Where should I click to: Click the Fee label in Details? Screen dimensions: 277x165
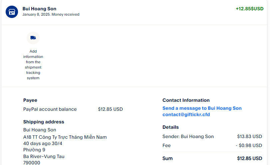click(x=166, y=145)
